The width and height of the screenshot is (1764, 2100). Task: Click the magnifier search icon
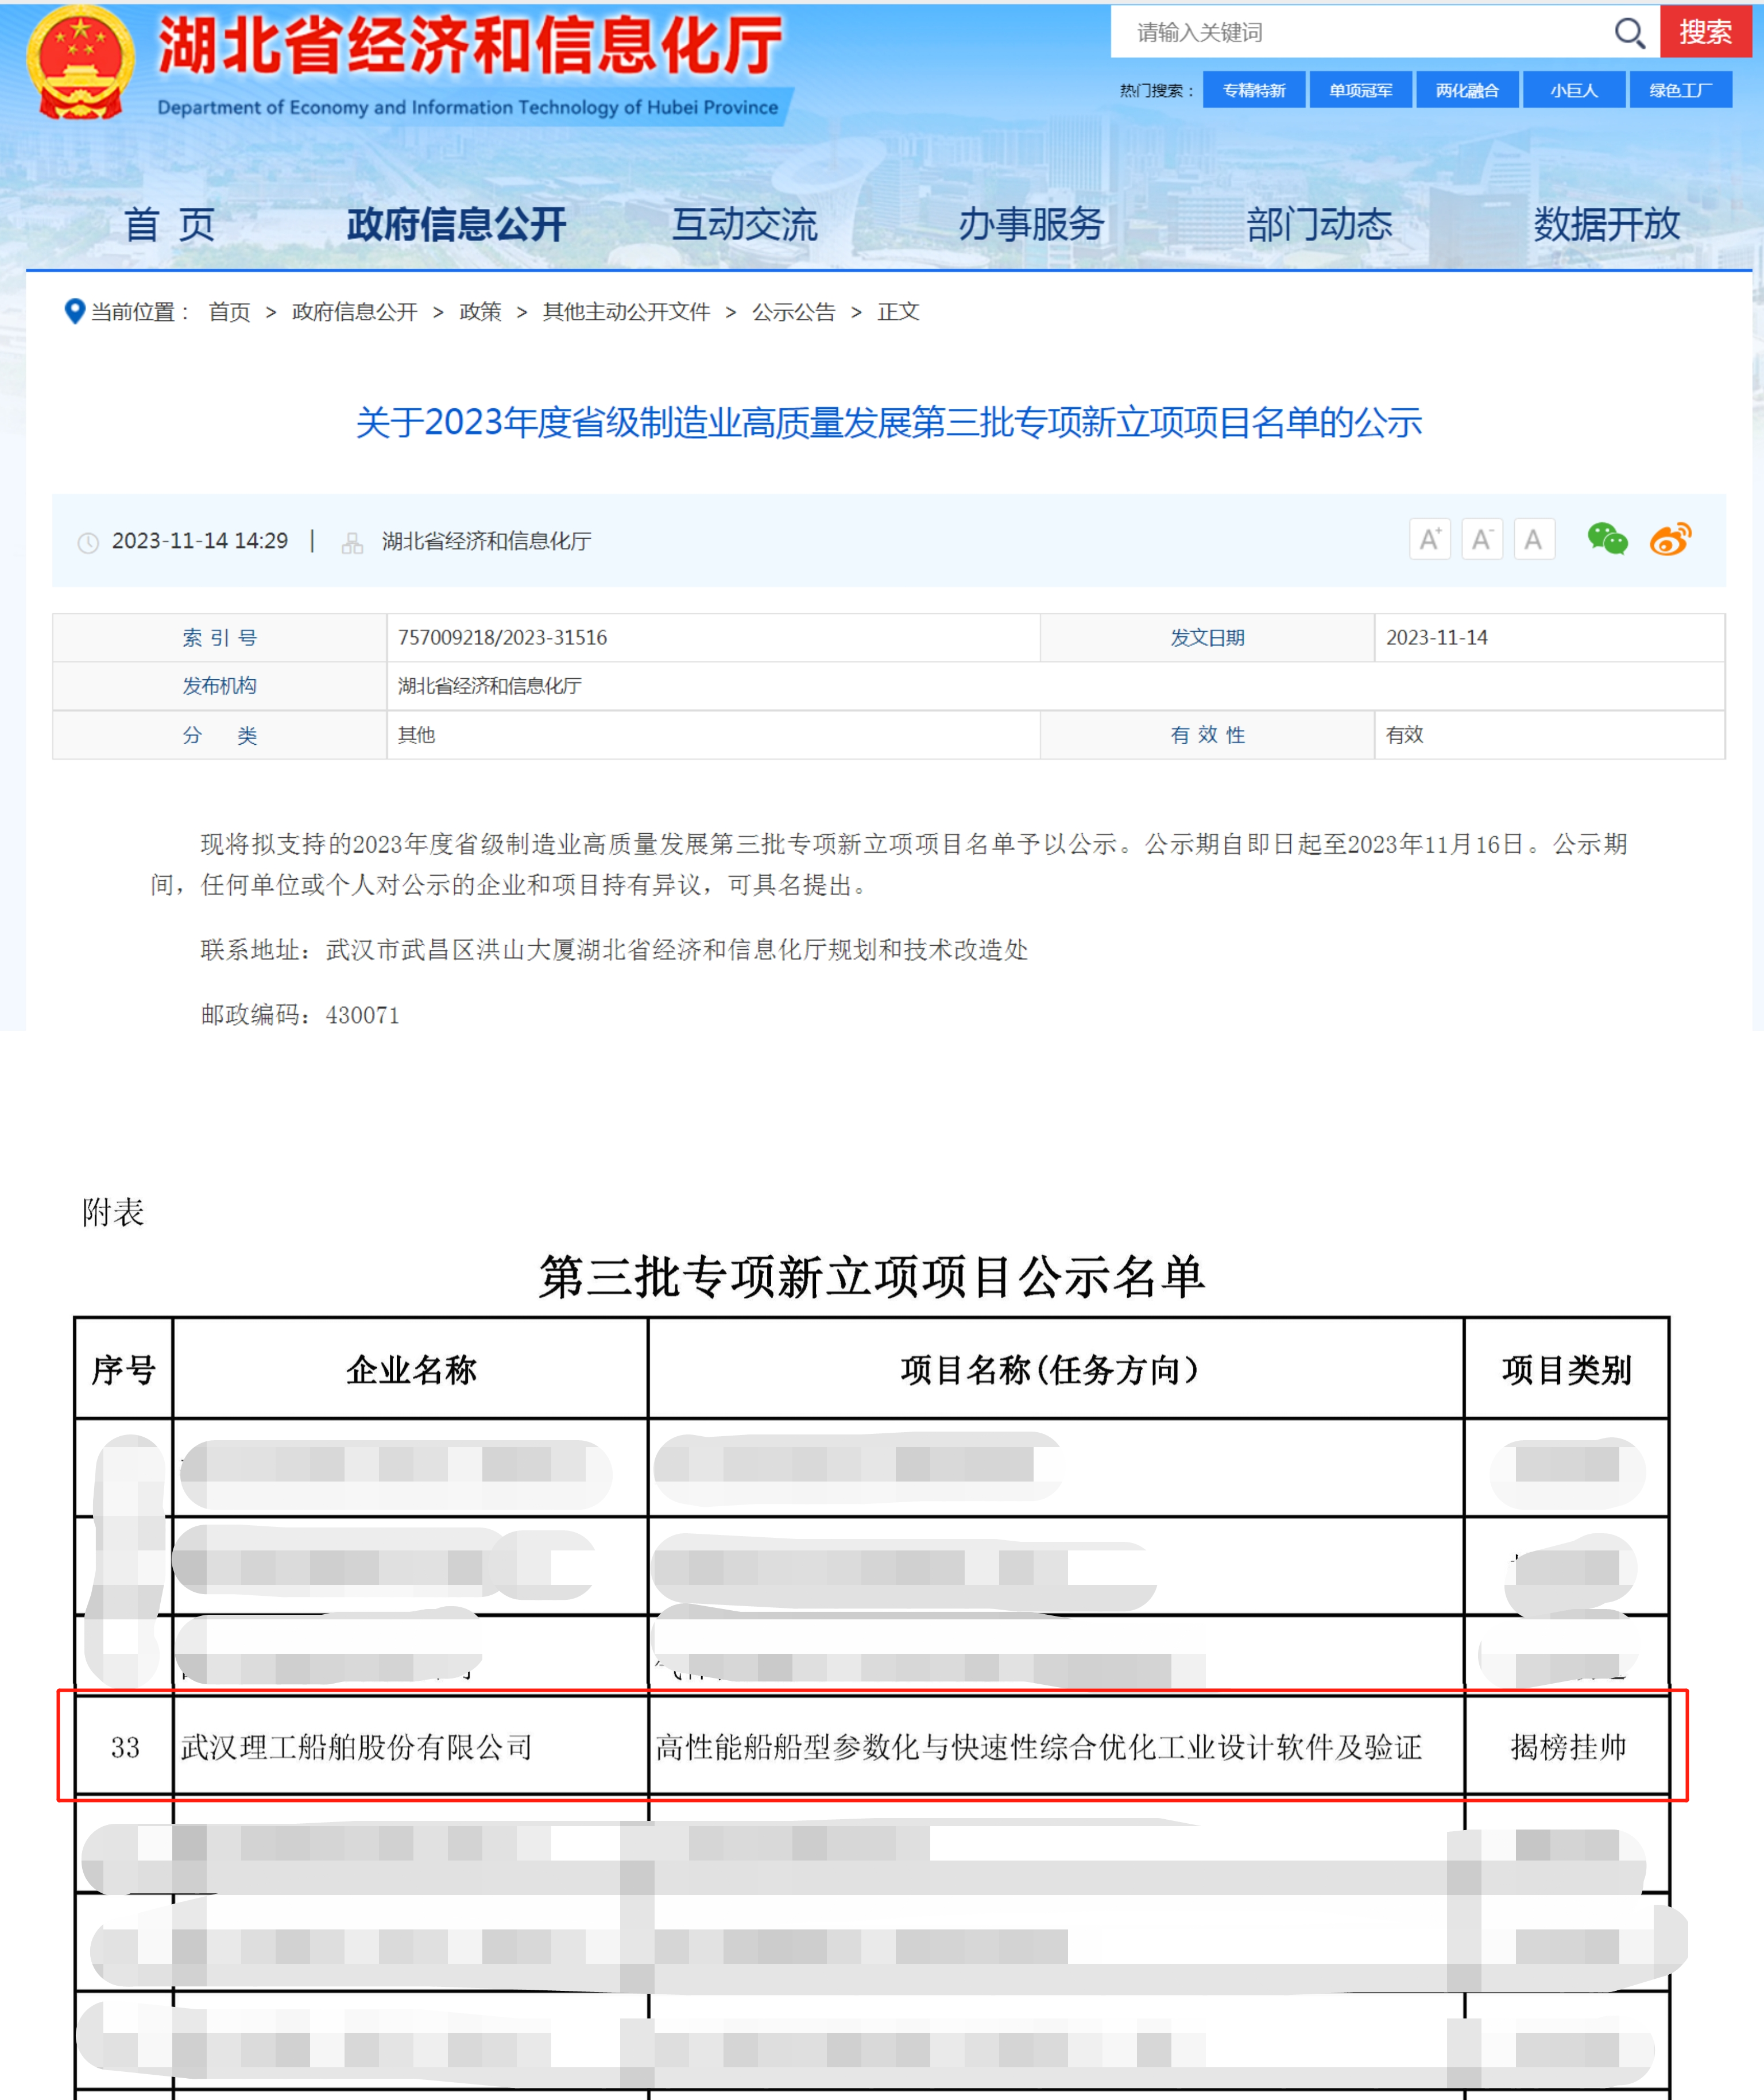click(1629, 33)
